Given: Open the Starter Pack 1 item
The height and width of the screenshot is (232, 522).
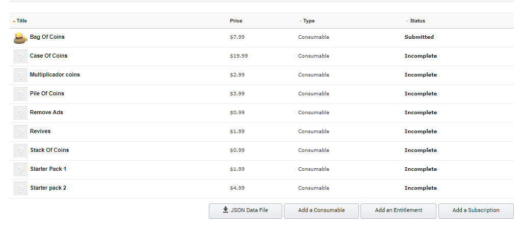Looking at the screenshot, I should (48, 169).
